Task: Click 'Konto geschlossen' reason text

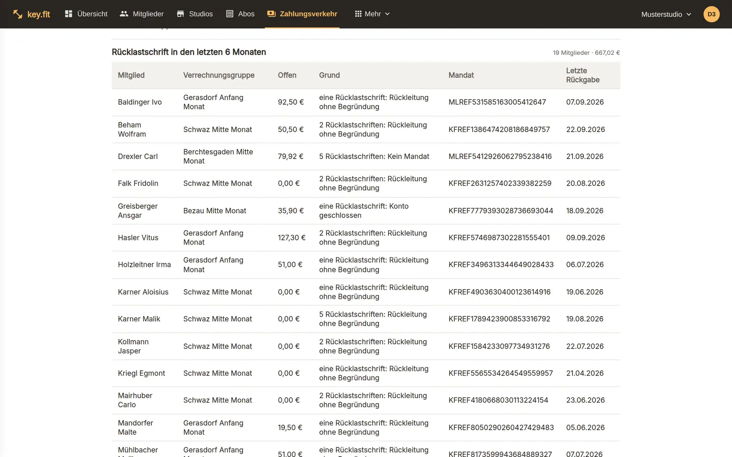Action: coord(364,211)
